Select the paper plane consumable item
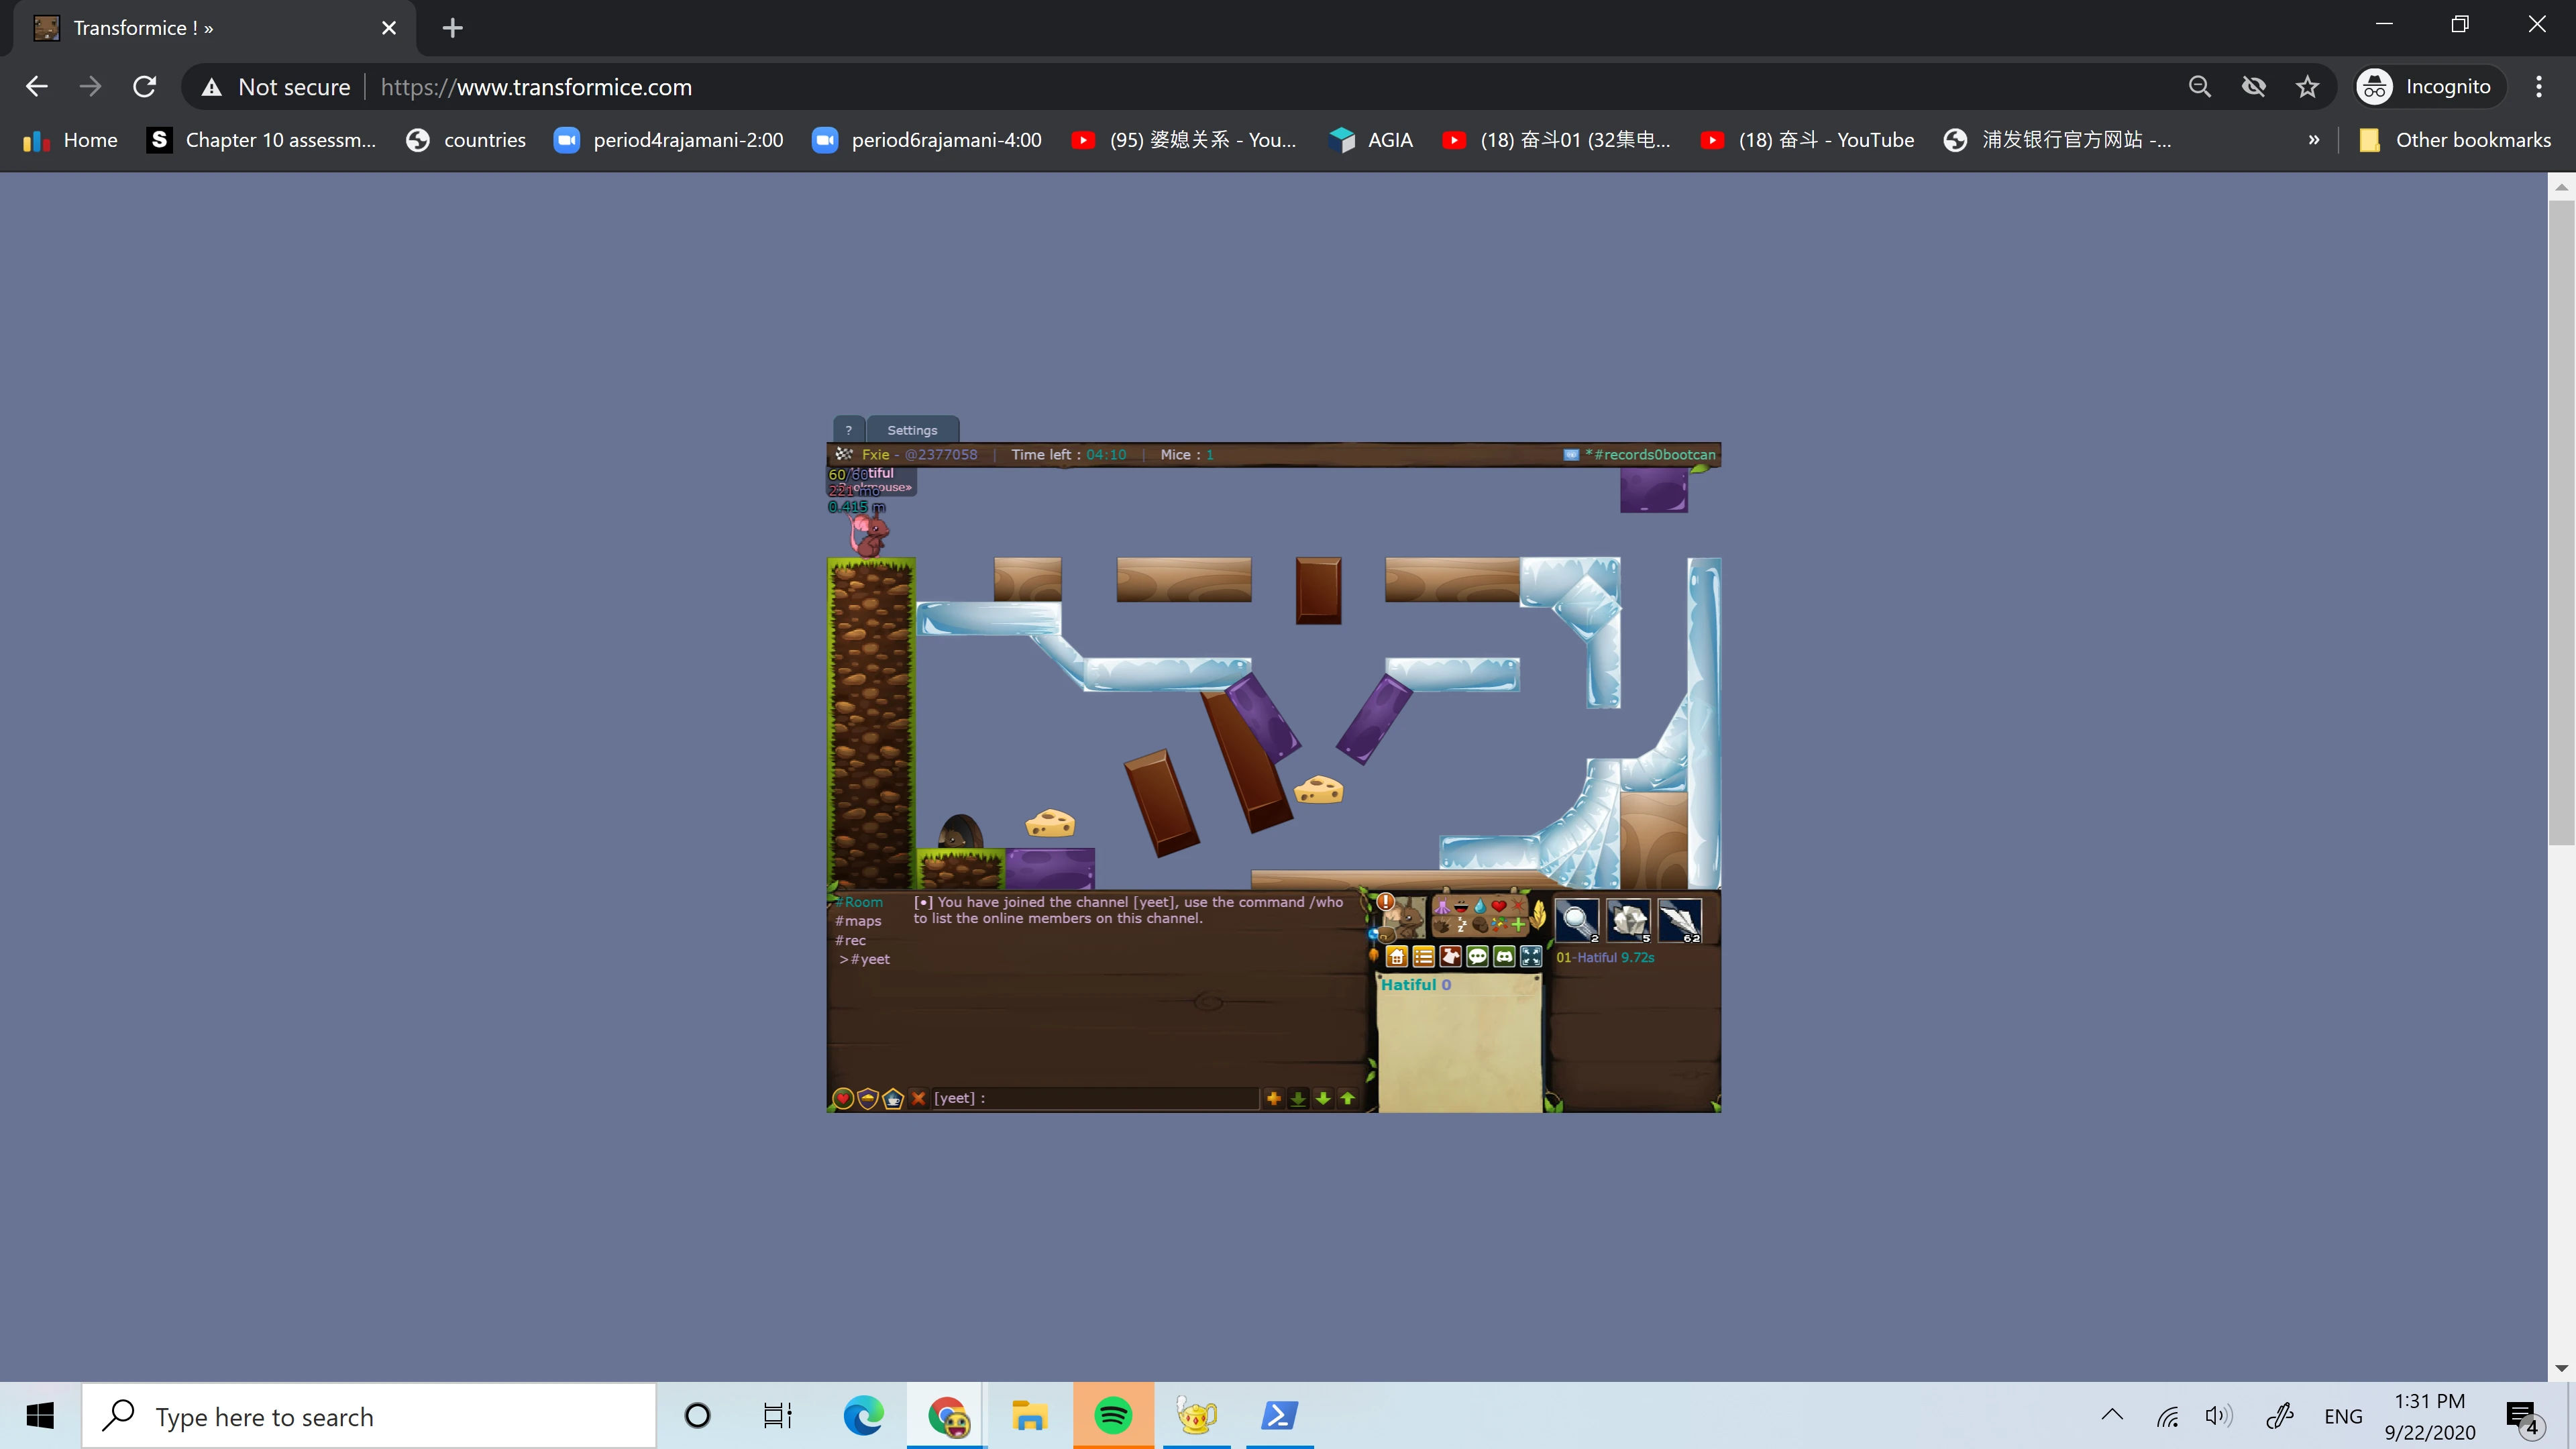 click(x=1680, y=921)
